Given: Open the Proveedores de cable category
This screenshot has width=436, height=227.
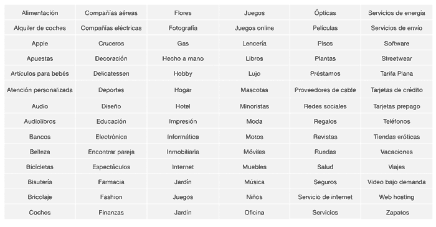Looking at the screenshot, I should click(x=325, y=90).
